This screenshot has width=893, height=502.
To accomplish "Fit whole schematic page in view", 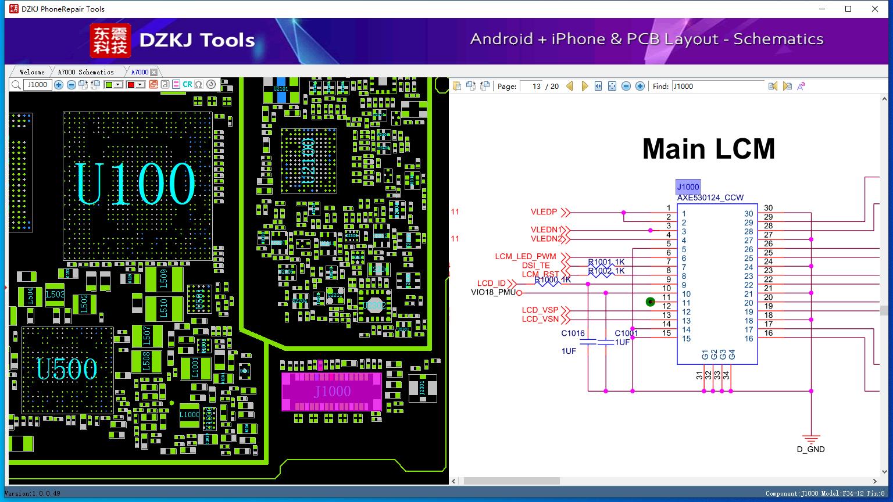I will (612, 86).
